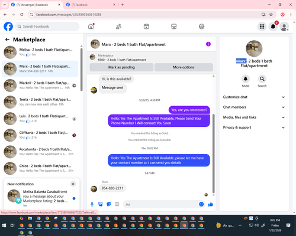Click the Marx listing photo in right panel

click(x=254, y=48)
